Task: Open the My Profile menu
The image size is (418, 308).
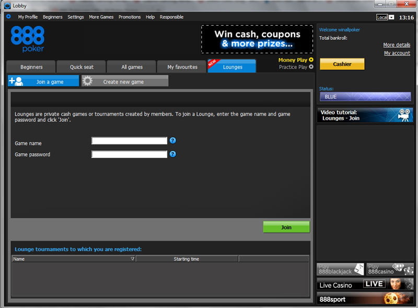Action: pyautogui.click(x=28, y=17)
